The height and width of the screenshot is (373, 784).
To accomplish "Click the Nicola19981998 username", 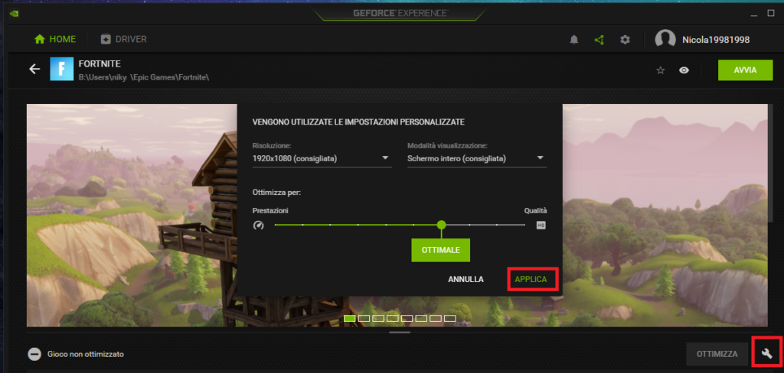I will (x=716, y=40).
